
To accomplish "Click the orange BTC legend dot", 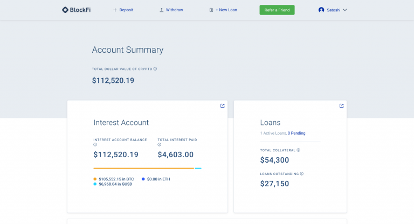I will tap(95, 179).
